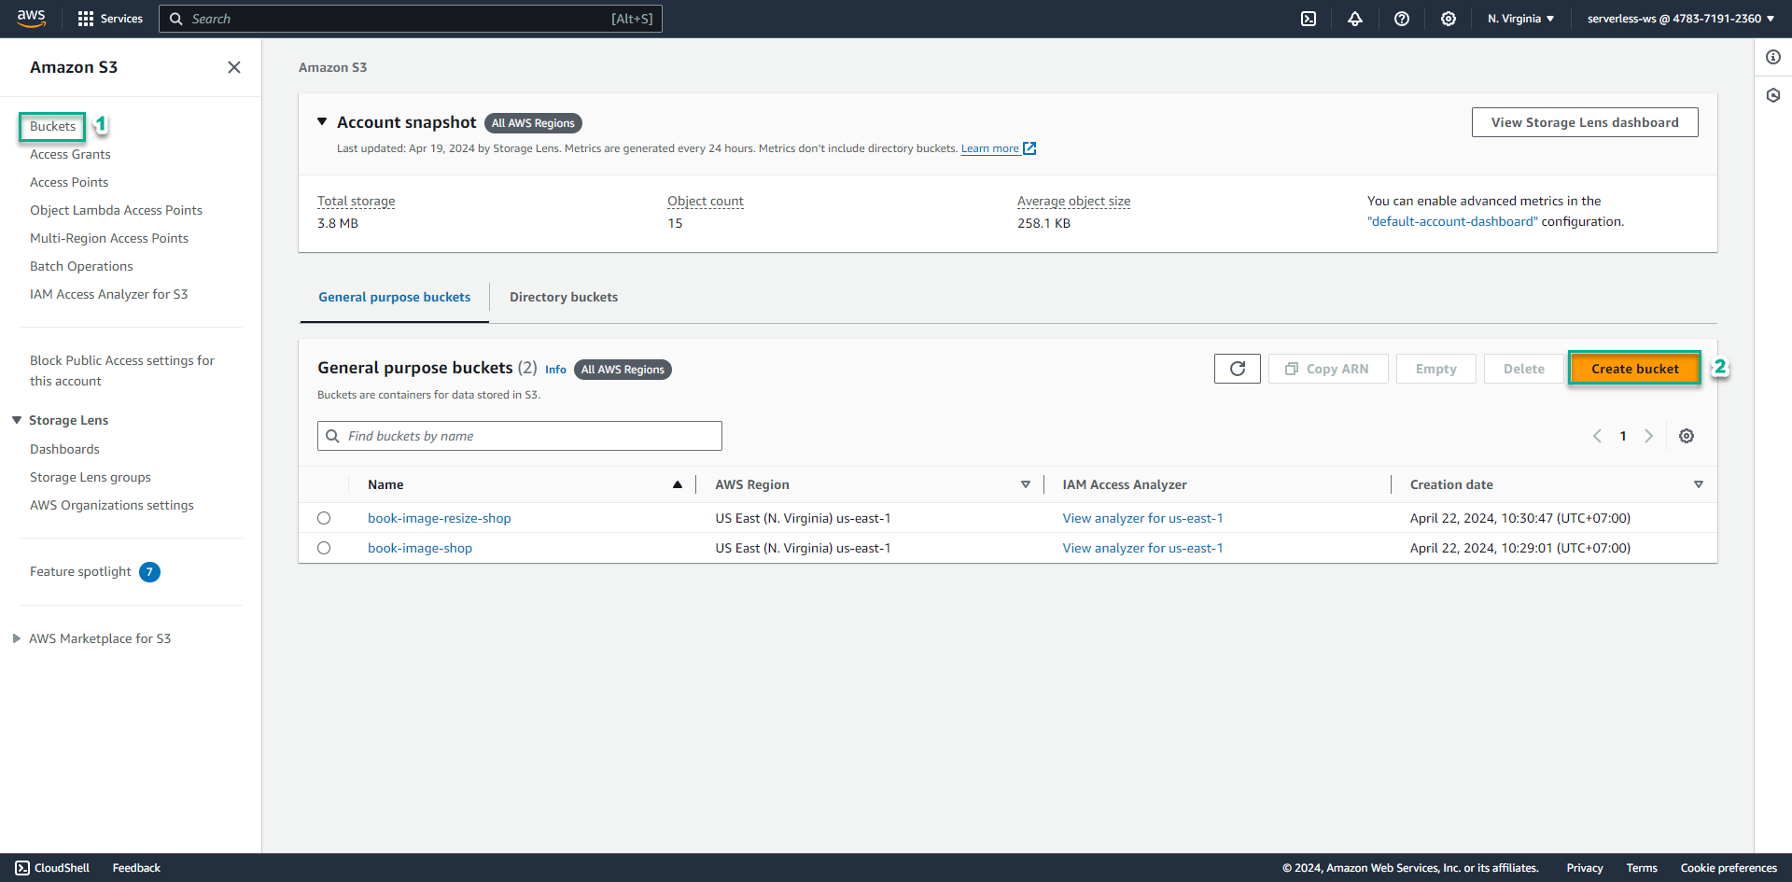Open the help question mark icon
The image size is (1792, 882).
point(1402,19)
